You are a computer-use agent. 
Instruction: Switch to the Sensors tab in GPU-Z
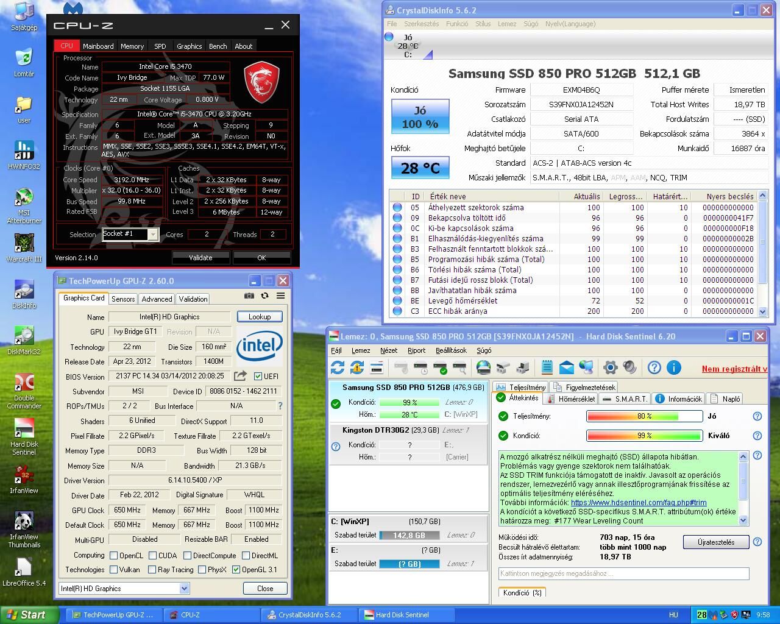(123, 299)
